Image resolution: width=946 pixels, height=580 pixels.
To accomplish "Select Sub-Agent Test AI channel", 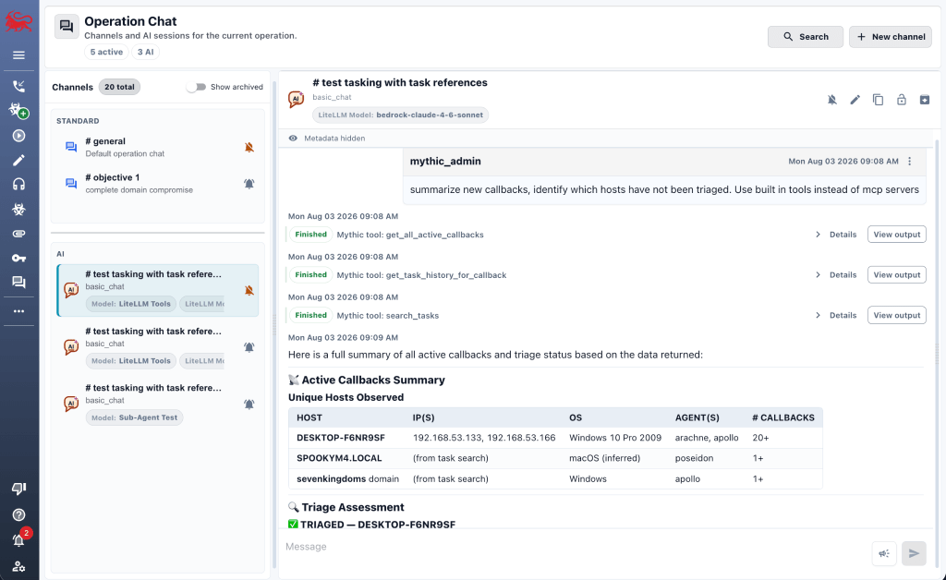I will pos(158,403).
